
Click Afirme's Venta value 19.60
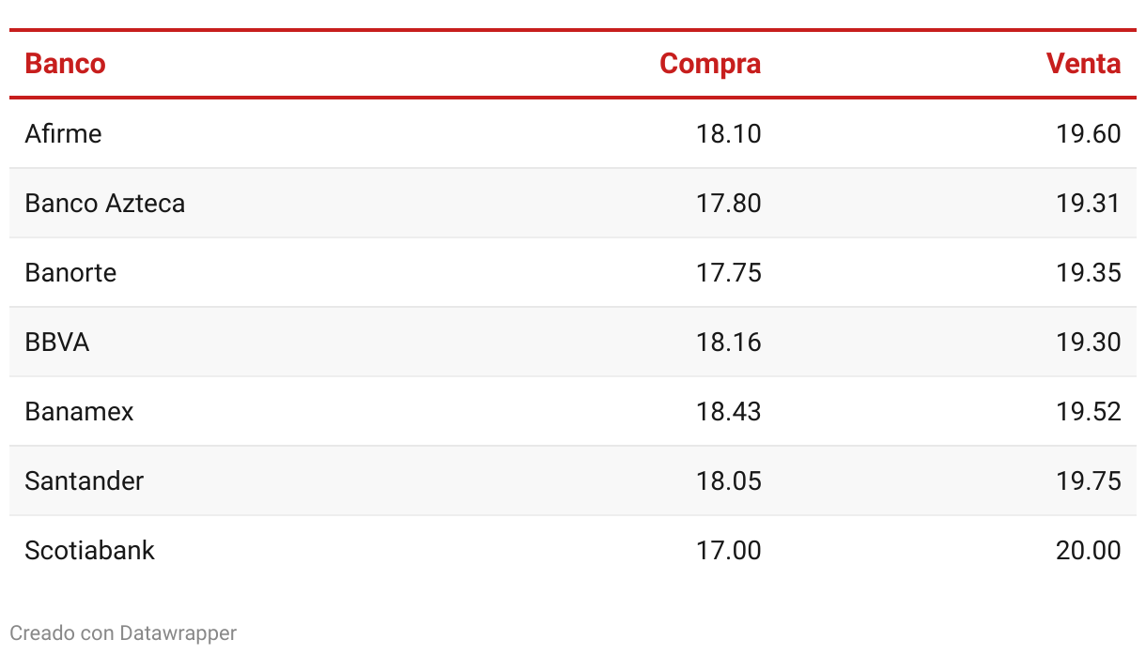click(x=1089, y=133)
